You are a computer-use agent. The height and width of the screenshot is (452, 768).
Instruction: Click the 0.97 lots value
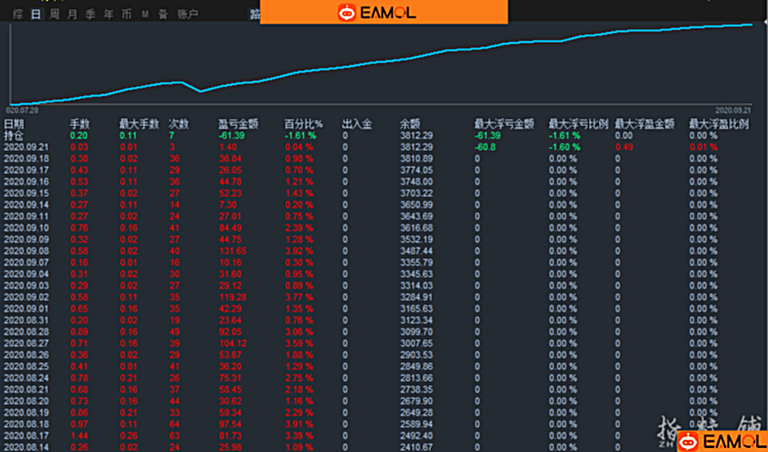coord(78,424)
